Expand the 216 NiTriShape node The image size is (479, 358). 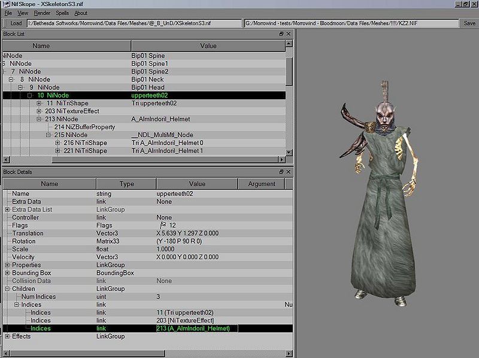tap(57, 143)
